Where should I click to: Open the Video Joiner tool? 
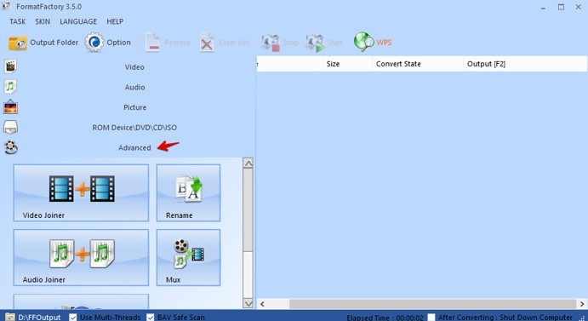coord(81,192)
